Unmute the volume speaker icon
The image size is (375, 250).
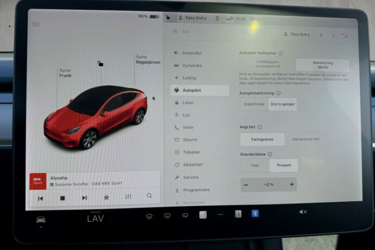303,212
